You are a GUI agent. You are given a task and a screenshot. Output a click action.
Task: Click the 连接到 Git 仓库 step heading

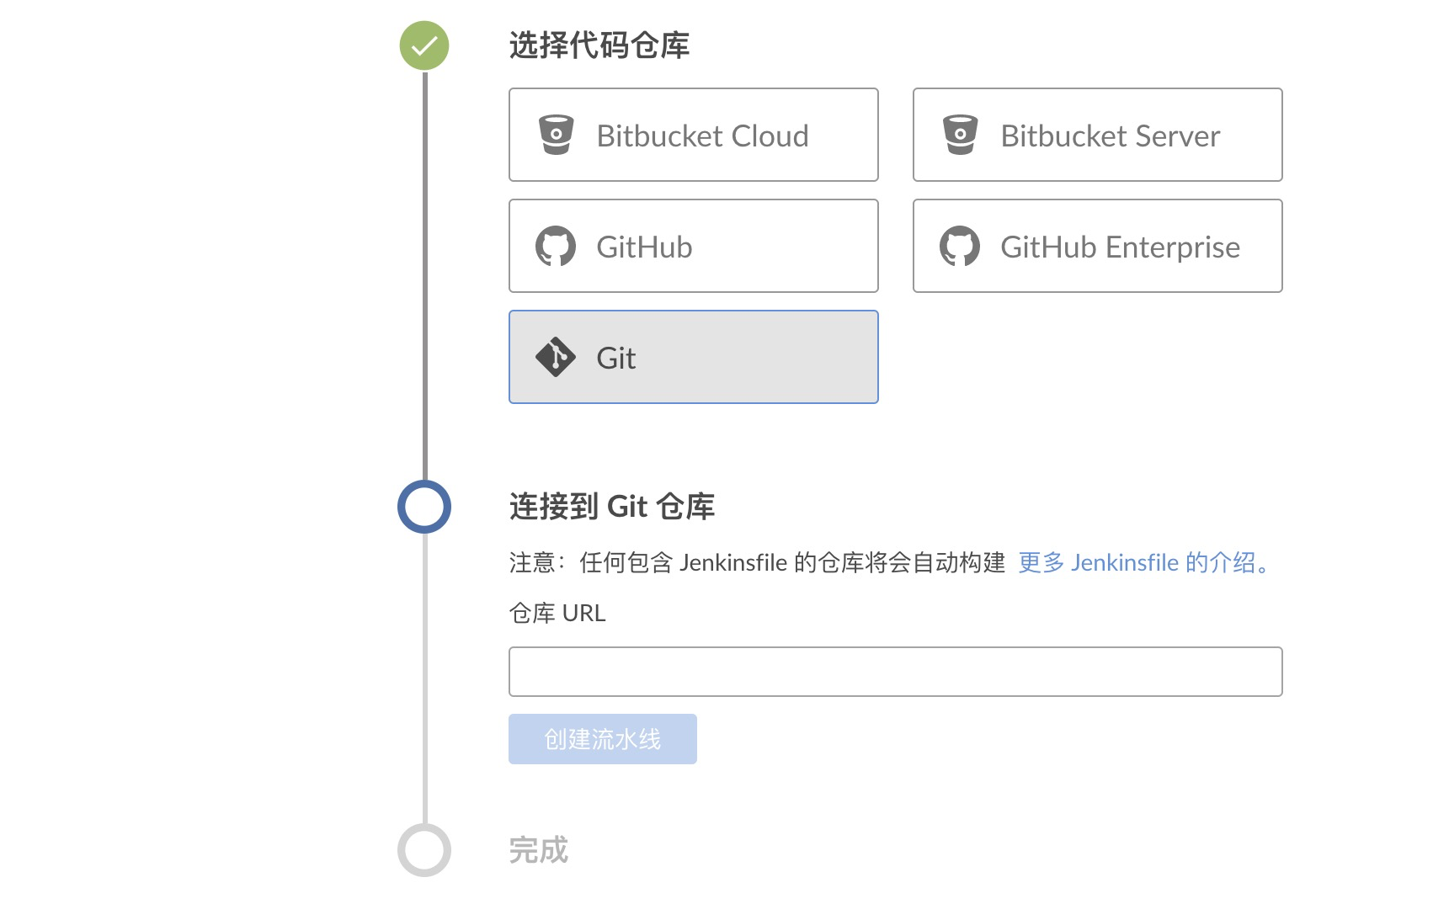[x=612, y=507]
